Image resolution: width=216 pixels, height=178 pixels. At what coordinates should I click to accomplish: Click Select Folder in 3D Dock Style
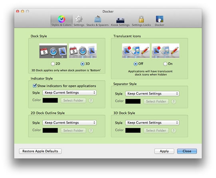156,131
